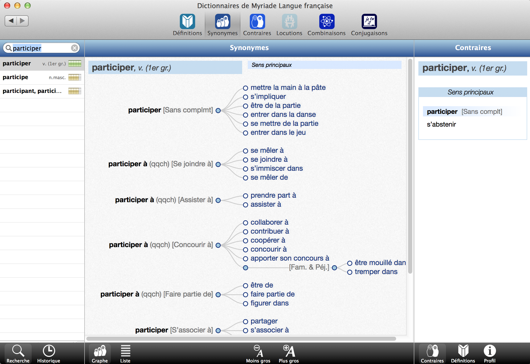Open the Locutions dictionary

(289, 25)
